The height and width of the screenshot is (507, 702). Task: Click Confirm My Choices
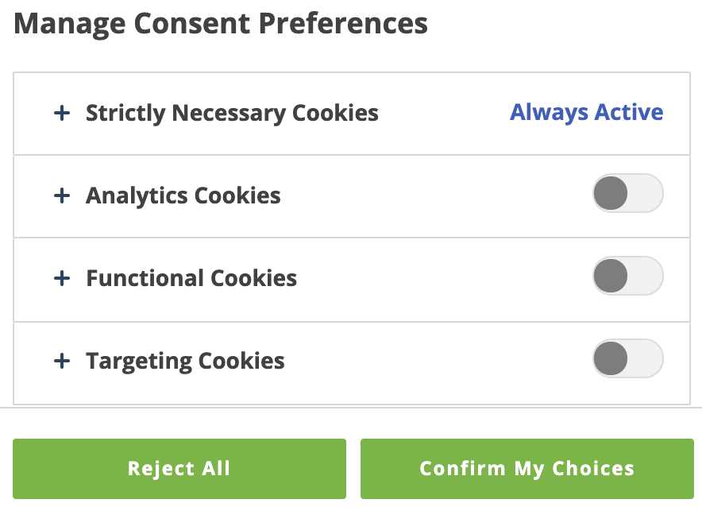pyautogui.click(x=527, y=468)
